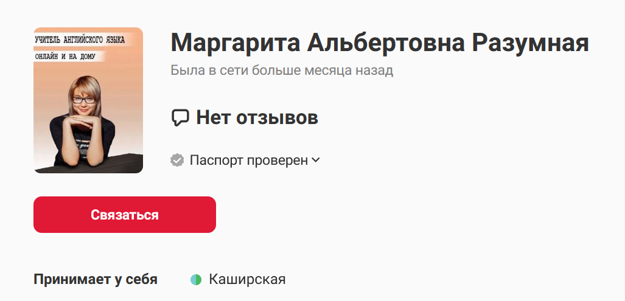
Task: Click the word Разумная in the title
Action: [x=531, y=42]
